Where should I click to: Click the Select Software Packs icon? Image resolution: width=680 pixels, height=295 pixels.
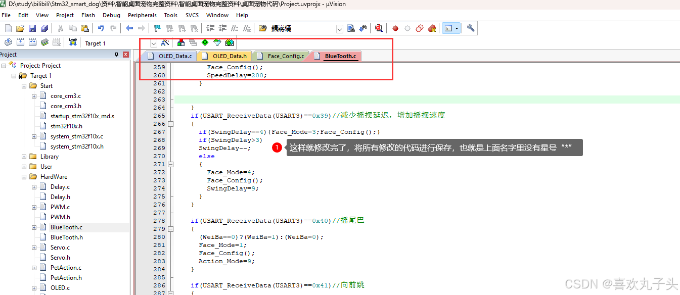[x=217, y=43]
